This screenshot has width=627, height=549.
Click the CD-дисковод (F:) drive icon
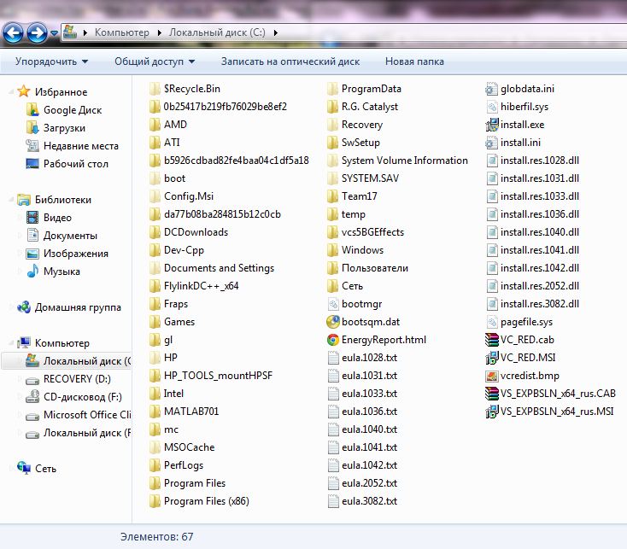click(32, 397)
